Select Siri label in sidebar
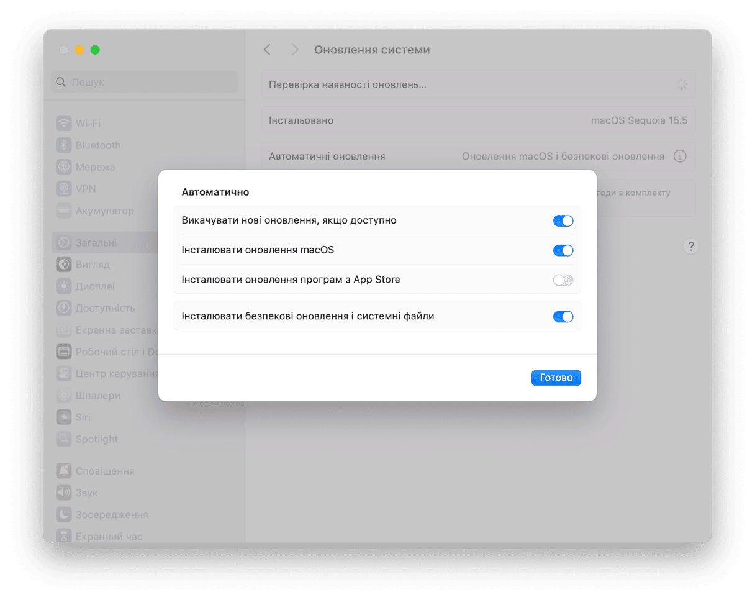The image size is (755, 600). point(83,417)
